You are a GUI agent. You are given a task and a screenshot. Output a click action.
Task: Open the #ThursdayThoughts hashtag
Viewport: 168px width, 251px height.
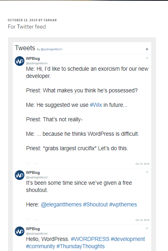click(x=80, y=246)
